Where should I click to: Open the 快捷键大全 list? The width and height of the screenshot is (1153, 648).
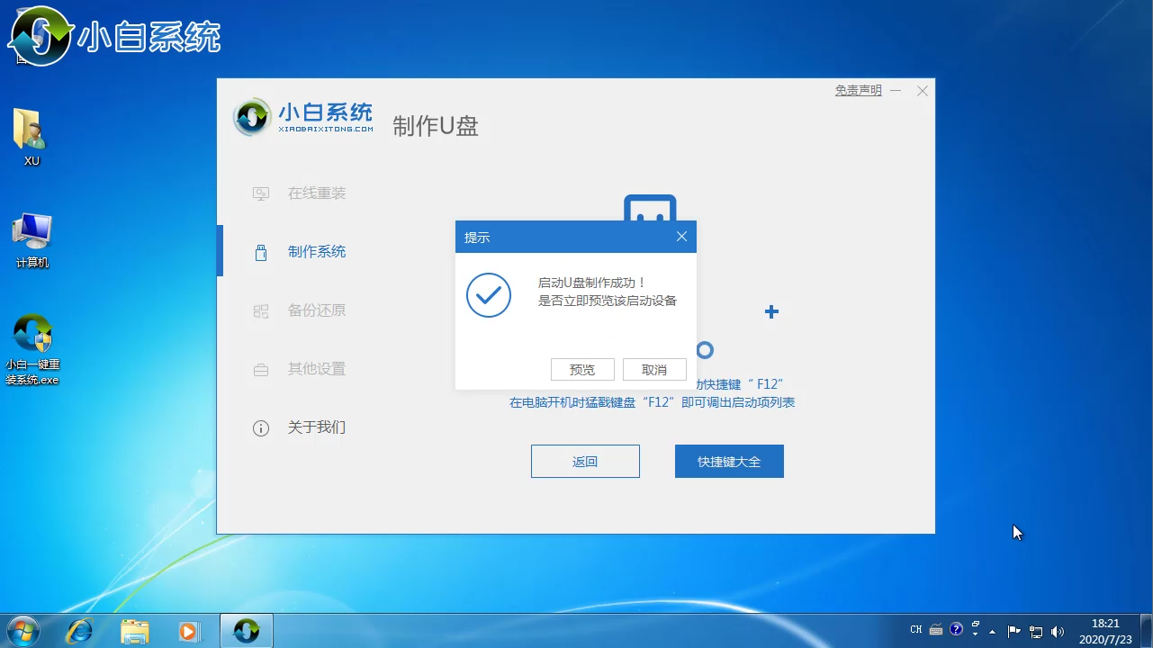point(729,462)
